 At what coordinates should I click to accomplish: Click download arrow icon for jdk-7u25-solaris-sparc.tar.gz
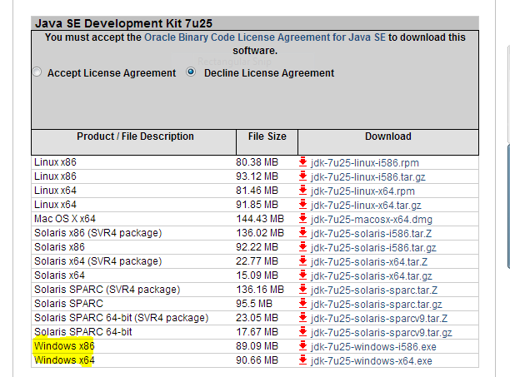click(x=302, y=303)
